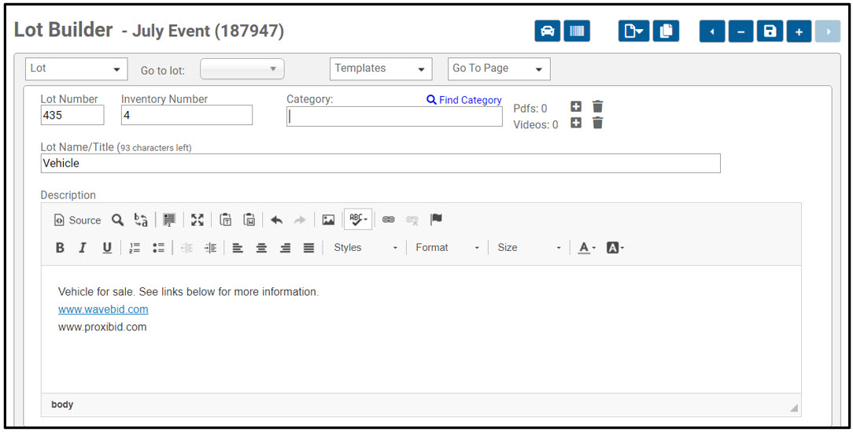Click the Find magnifier icon in editor

click(117, 220)
